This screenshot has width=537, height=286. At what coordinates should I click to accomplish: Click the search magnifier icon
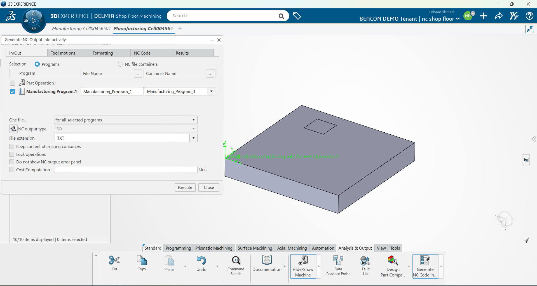pyautogui.click(x=282, y=16)
